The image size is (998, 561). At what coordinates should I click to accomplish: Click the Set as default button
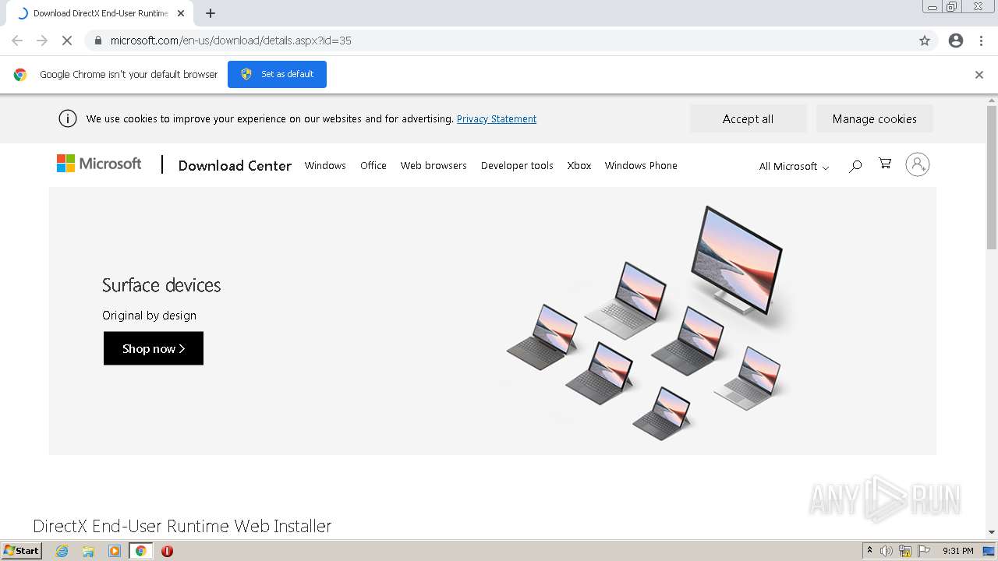coord(277,74)
